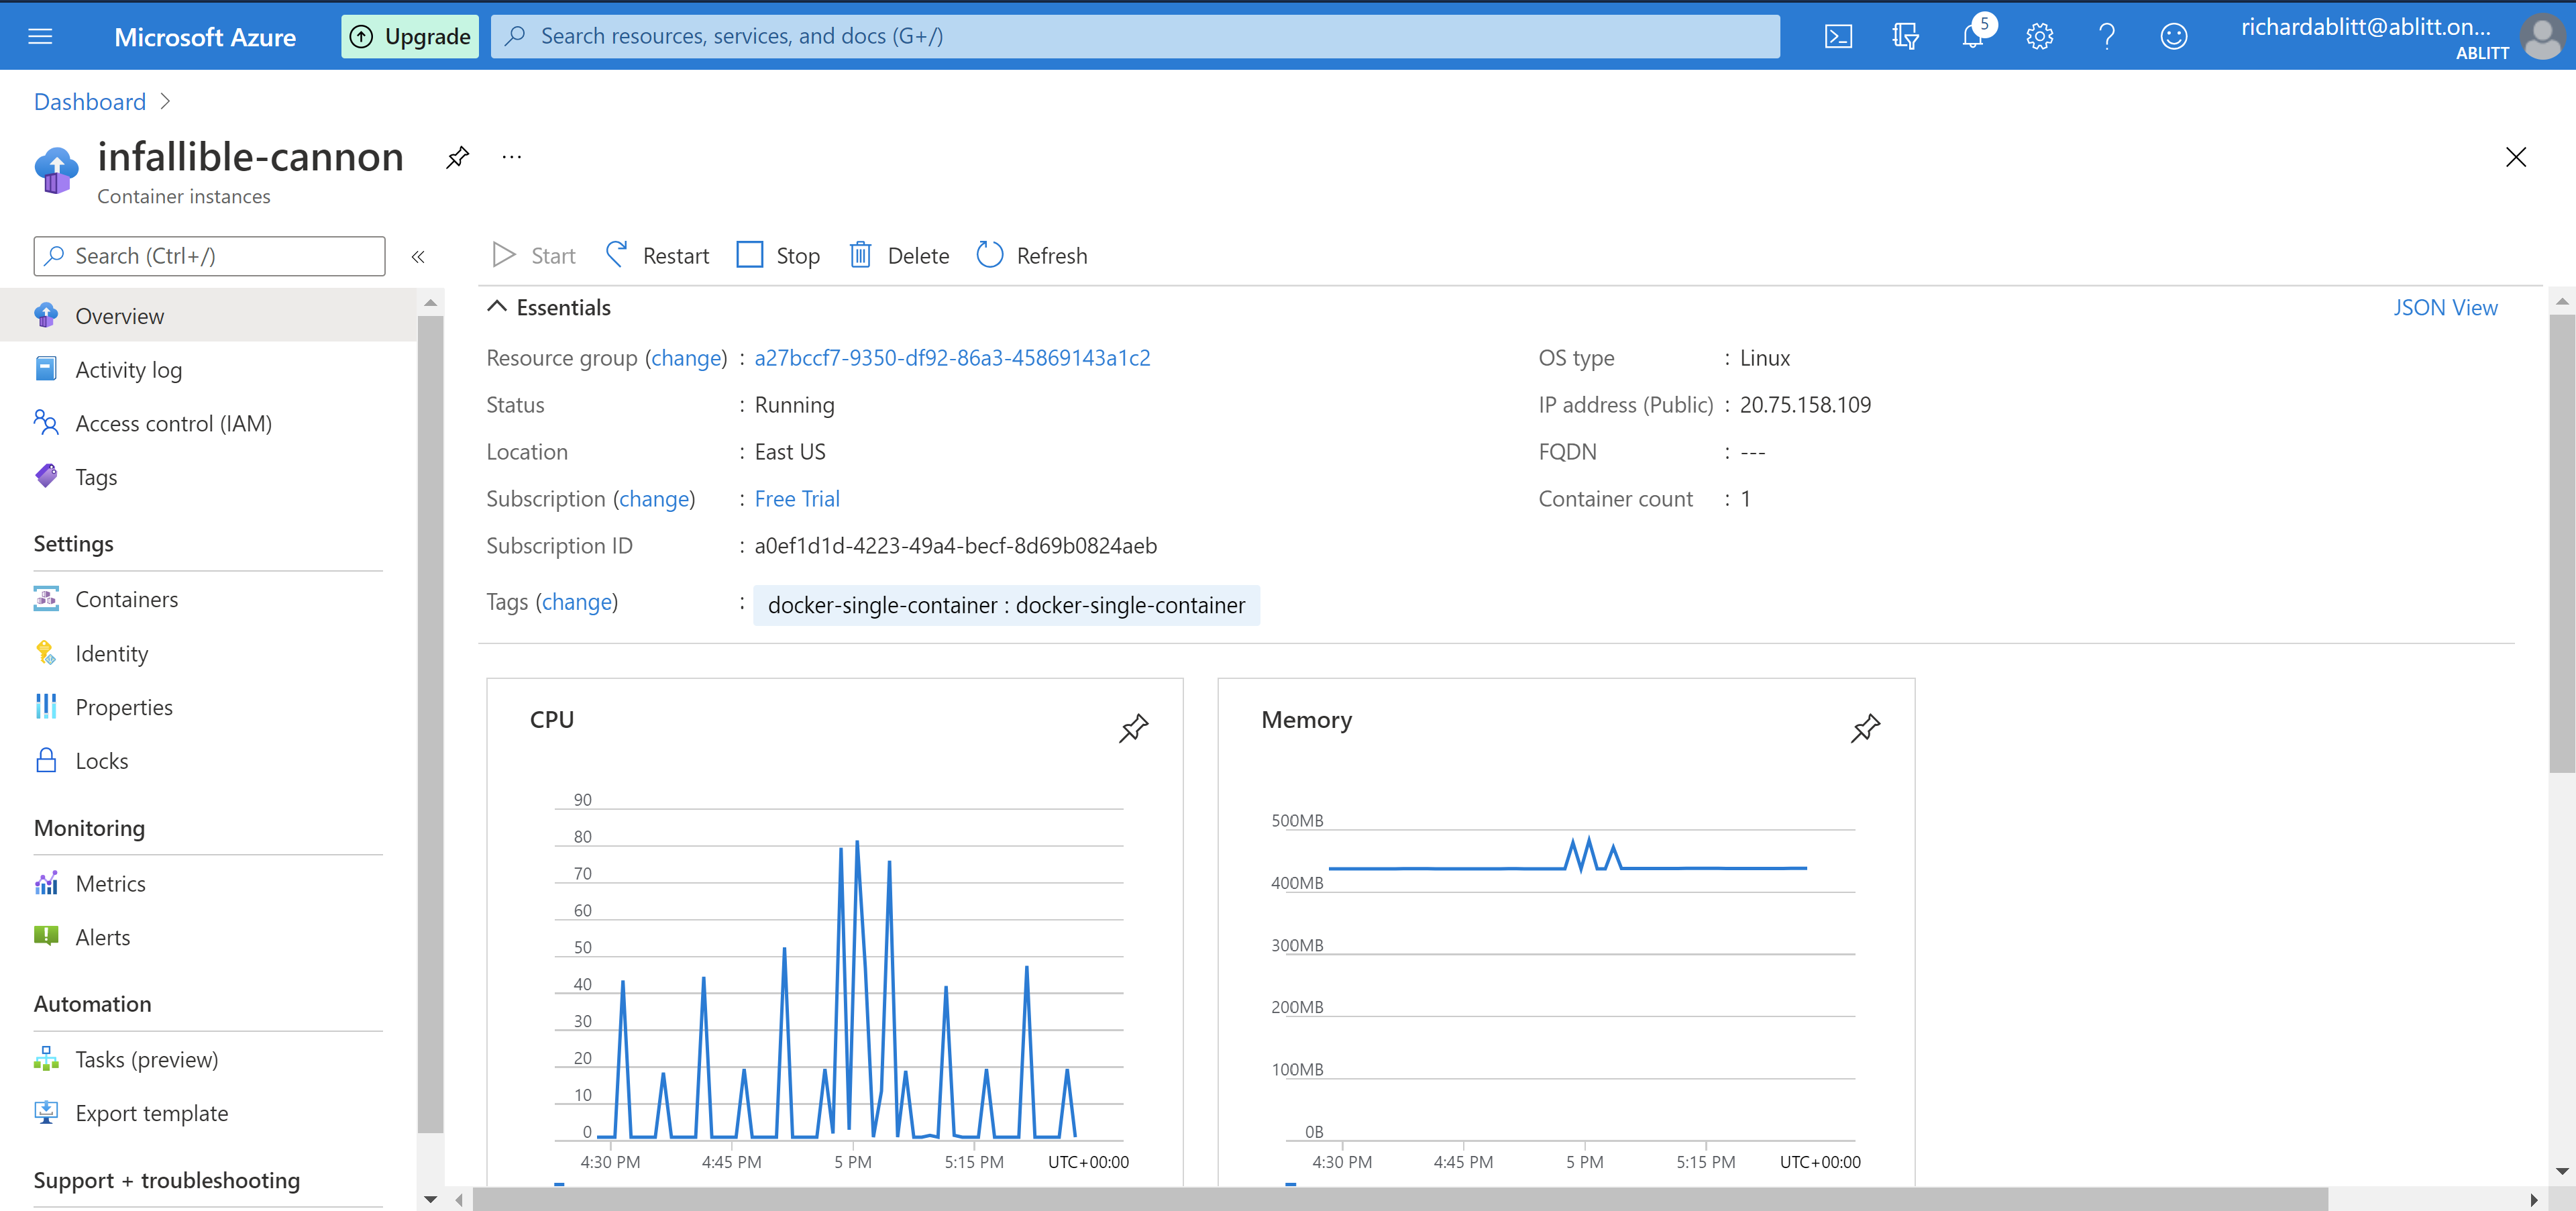Change the subscription
This screenshot has height=1211, width=2576.
(654, 499)
